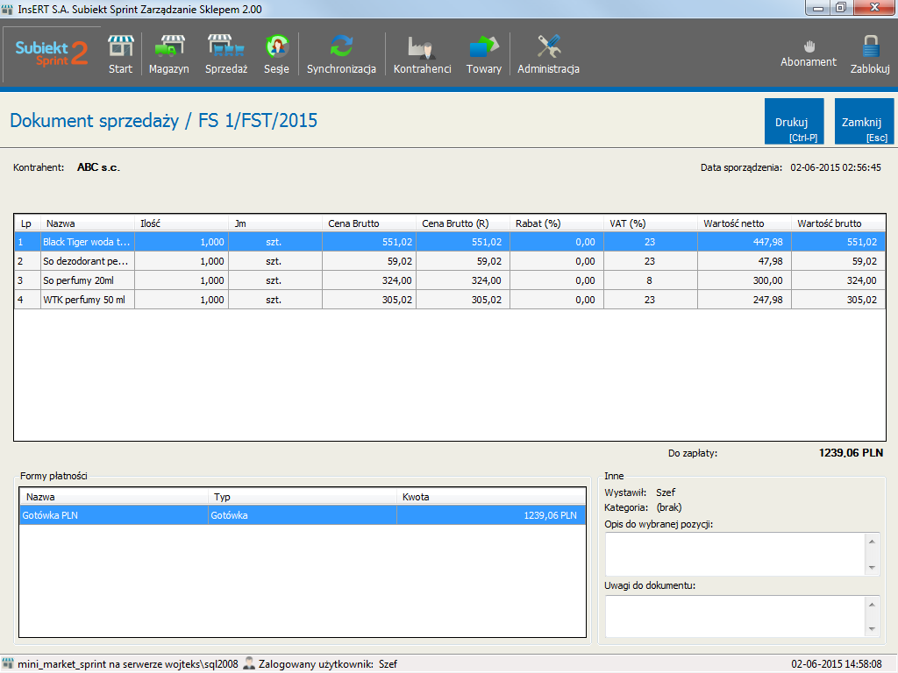Run Synchronizacja from the toolbar
This screenshot has height=673, width=898.
point(341,55)
